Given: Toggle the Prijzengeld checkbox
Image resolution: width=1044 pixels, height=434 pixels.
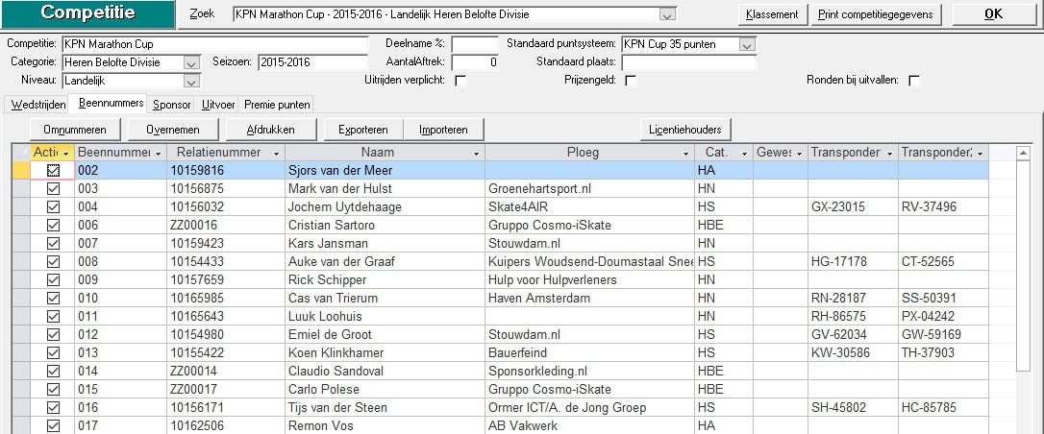Looking at the screenshot, I should [x=630, y=81].
